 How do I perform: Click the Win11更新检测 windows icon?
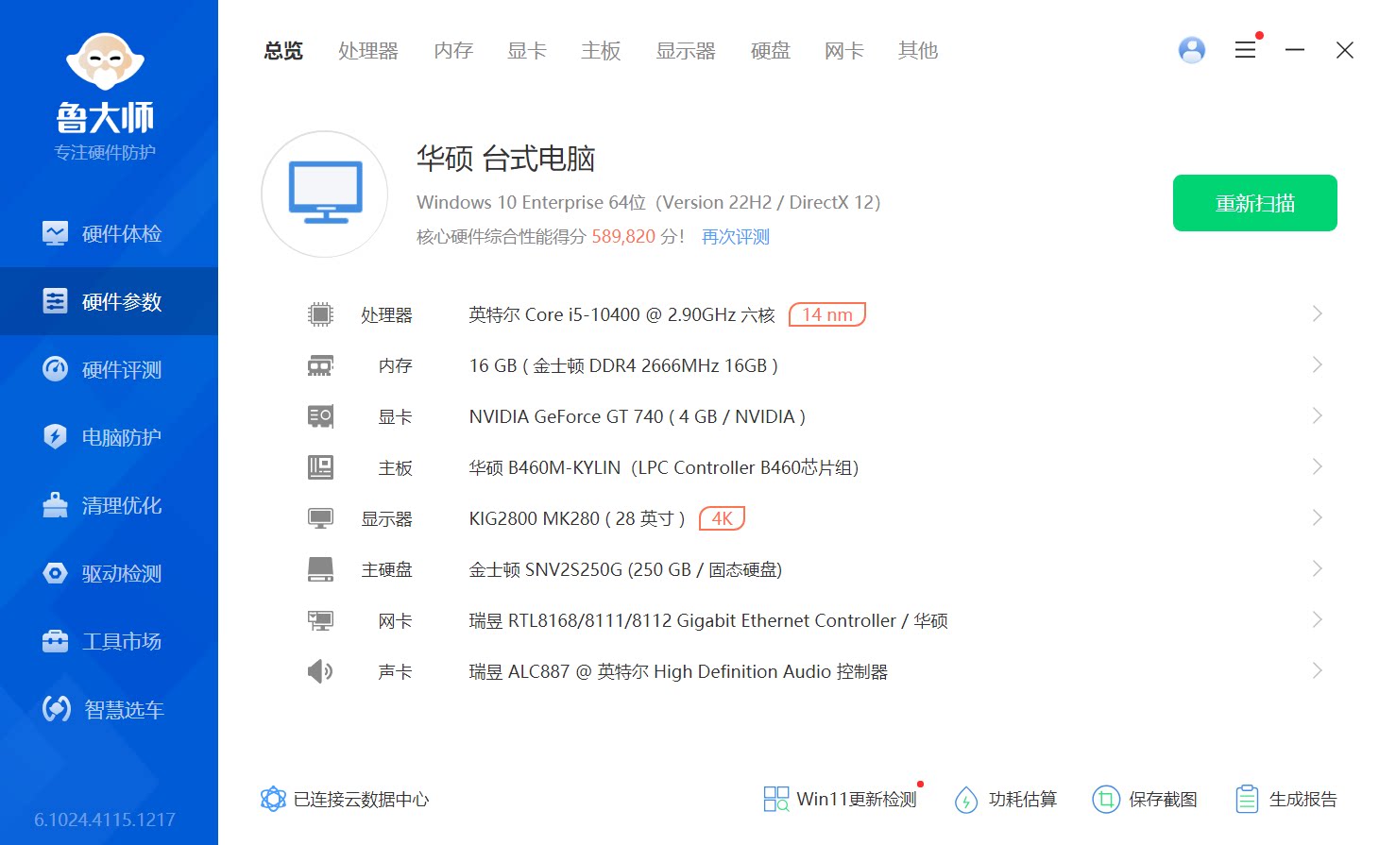click(x=775, y=800)
